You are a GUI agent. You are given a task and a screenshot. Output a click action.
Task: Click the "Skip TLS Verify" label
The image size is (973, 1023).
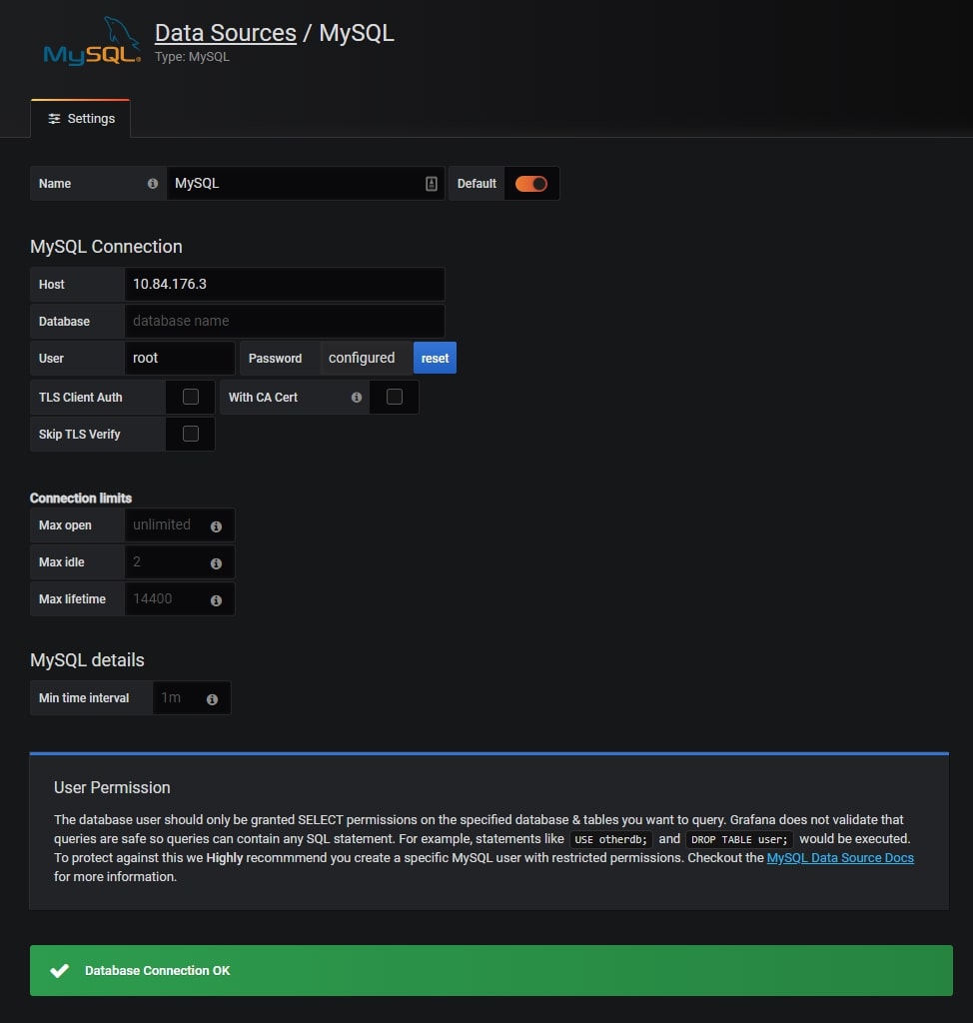[79, 435]
